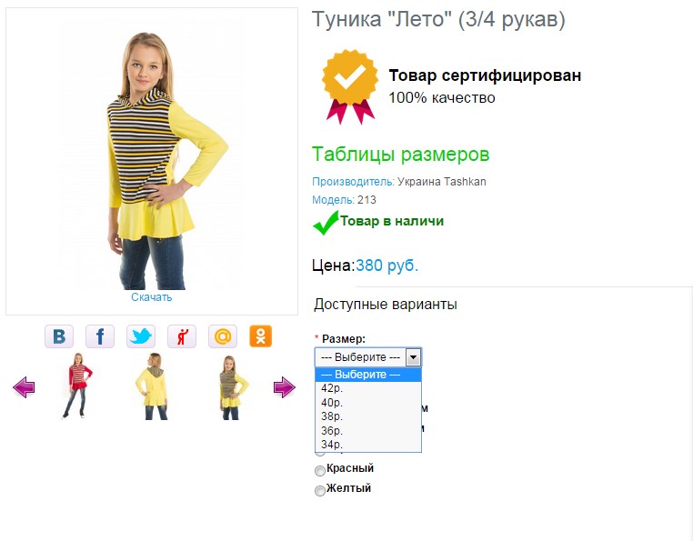Open the Размер dropdown arrow
The image size is (693, 541).
point(413,357)
